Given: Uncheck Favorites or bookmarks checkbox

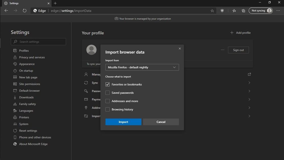Looking at the screenshot, I should [107, 85].
